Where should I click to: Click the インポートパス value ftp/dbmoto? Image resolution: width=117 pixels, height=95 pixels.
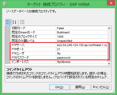[81, 62]
